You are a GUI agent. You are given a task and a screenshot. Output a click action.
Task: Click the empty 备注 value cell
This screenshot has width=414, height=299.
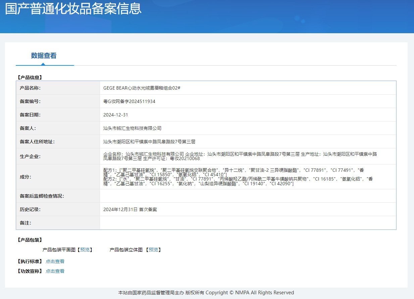pos(248,223)
